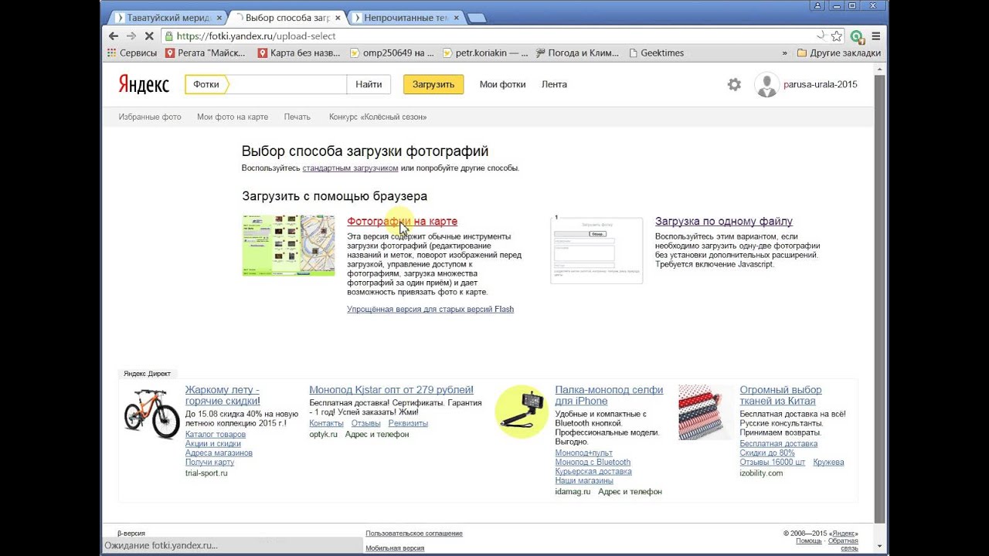Click Курьерская доставка ad link

click(593, 472)
